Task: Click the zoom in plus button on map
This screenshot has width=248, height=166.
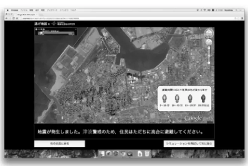Action: coord(209,48)
